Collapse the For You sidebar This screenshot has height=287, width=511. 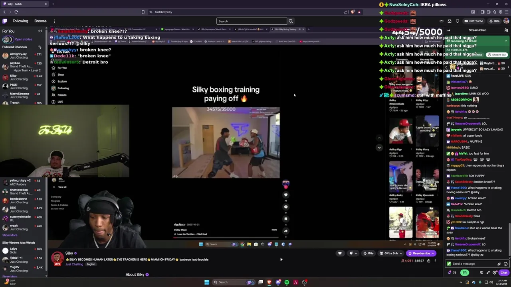point(40,31)
